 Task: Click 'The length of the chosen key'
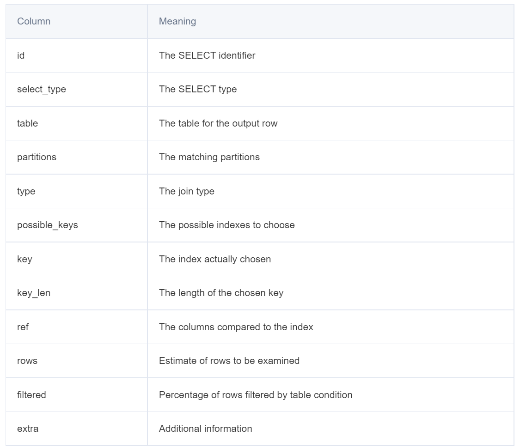[221, 293]
